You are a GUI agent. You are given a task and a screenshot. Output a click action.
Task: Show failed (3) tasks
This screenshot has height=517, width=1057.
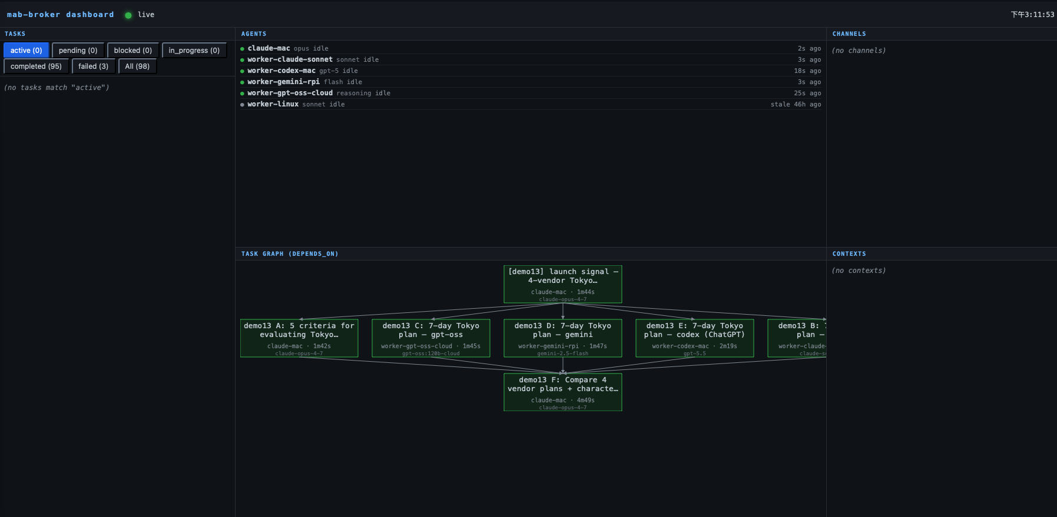(x=93, y=66)
